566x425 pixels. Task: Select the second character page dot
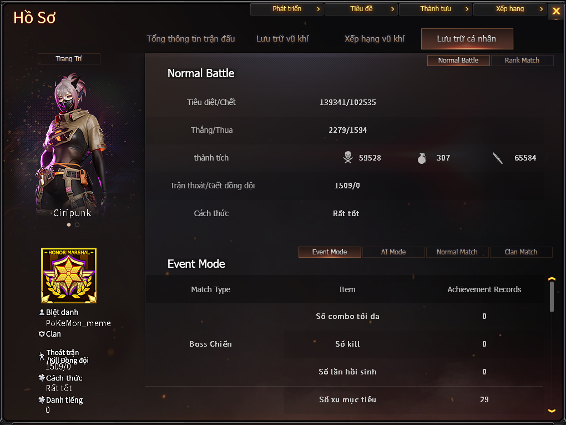point(77,225)
